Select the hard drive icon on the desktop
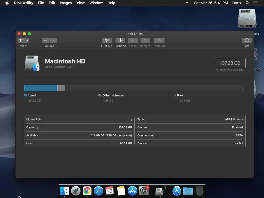This screenshot has width=264, height=198. [x=247, y=18]
